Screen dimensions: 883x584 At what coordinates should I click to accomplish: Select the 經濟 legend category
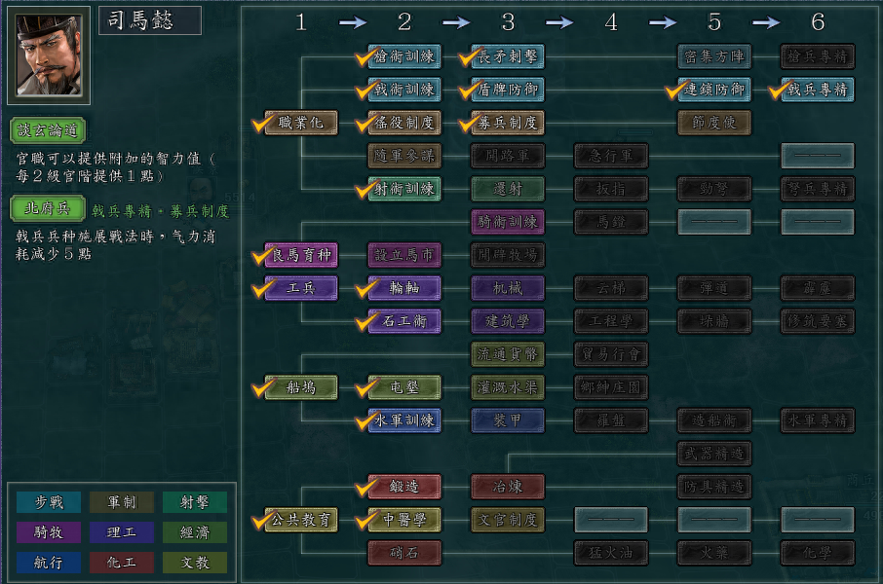(x=195, y=532)
